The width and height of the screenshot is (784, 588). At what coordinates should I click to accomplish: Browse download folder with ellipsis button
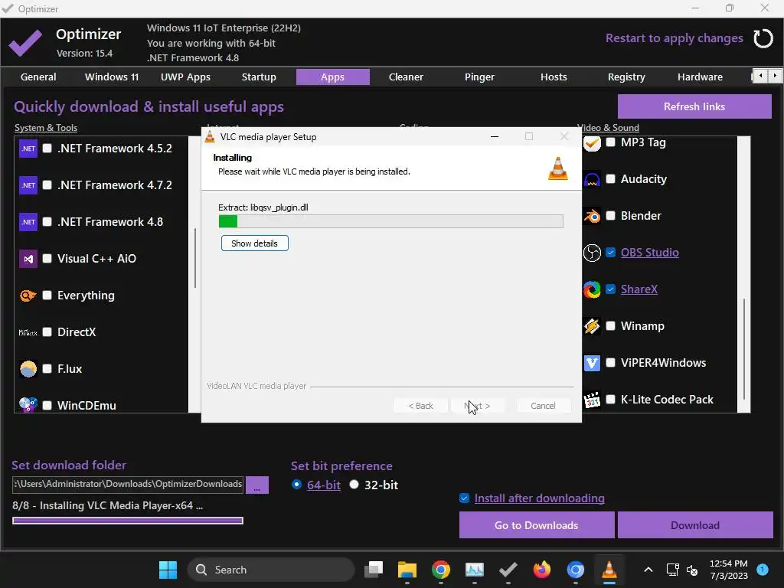point(257,485)
